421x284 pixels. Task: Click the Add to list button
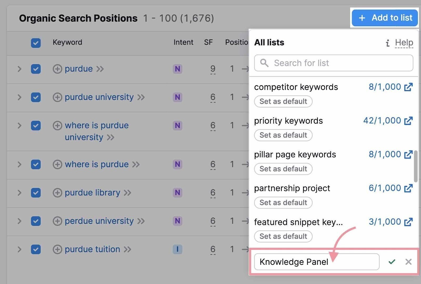[384, 18]
